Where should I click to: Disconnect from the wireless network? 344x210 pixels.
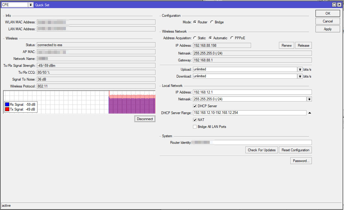tap(145, 119)
